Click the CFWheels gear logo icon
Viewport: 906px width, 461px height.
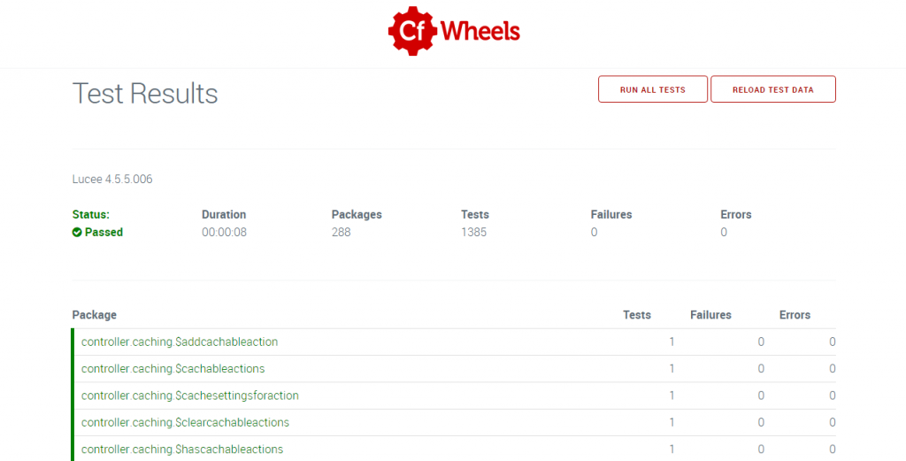tap(412, 31)
